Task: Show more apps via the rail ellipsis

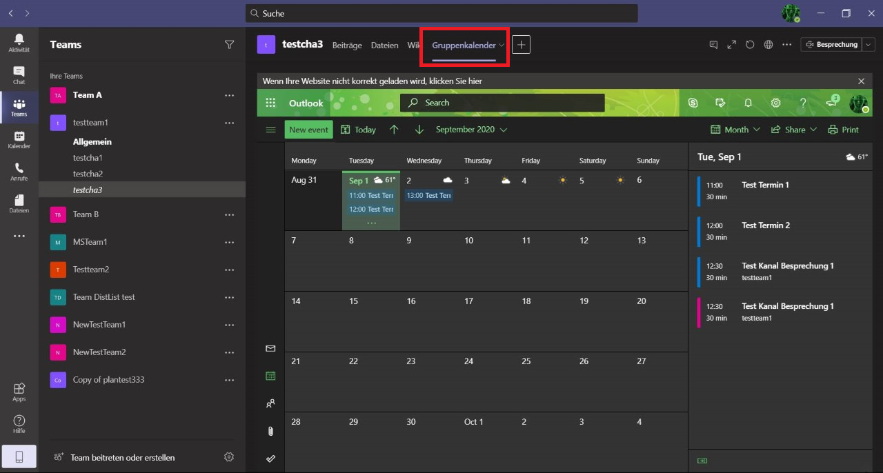Action: tap(19, 236)
